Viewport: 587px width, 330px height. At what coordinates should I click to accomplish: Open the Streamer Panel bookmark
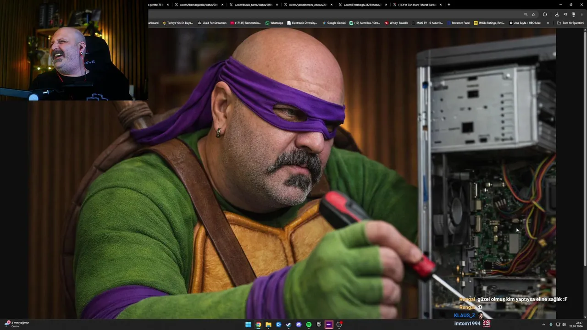click(458, 22)
